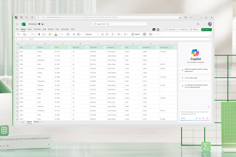
Task: Toggle bold formatting with the B icon
Action: [x=39, y=34]
